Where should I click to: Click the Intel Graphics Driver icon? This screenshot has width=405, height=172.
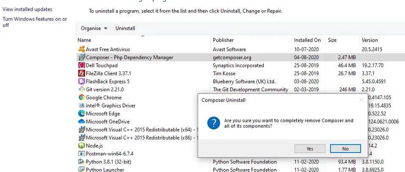tap(81, 106)
